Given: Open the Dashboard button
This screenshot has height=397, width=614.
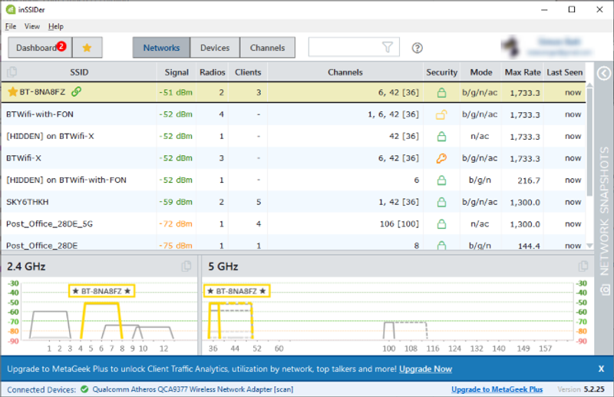Looking at the screenshot, I should pos(40,48).
